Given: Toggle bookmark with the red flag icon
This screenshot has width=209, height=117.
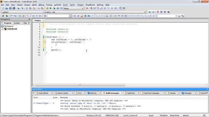Looking at the screenshot, I should click(158, 12).
